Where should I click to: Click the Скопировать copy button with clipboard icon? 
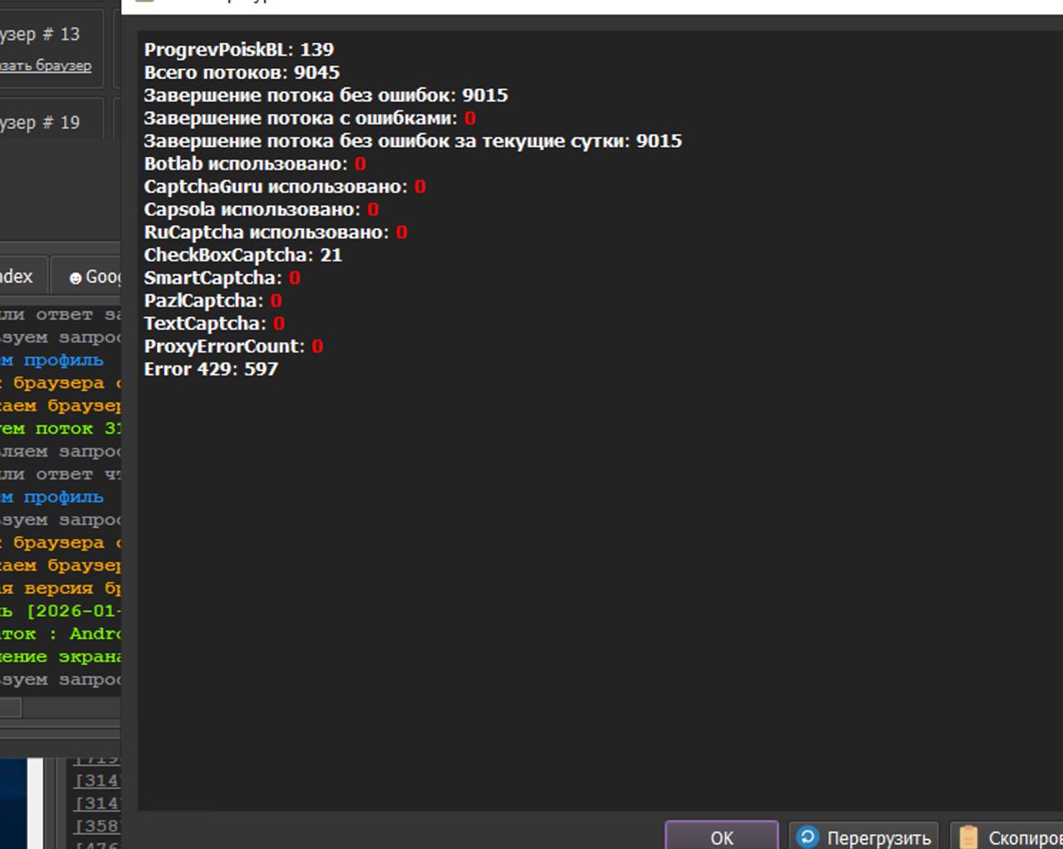coord(1007,837)
